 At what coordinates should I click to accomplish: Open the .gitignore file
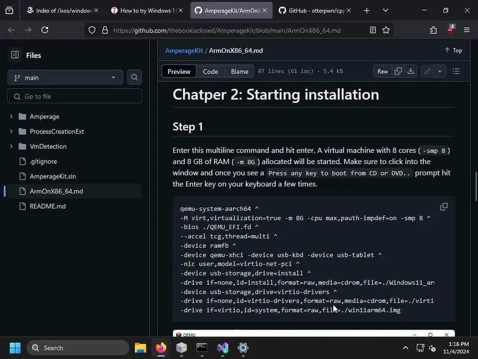(43, 161)
